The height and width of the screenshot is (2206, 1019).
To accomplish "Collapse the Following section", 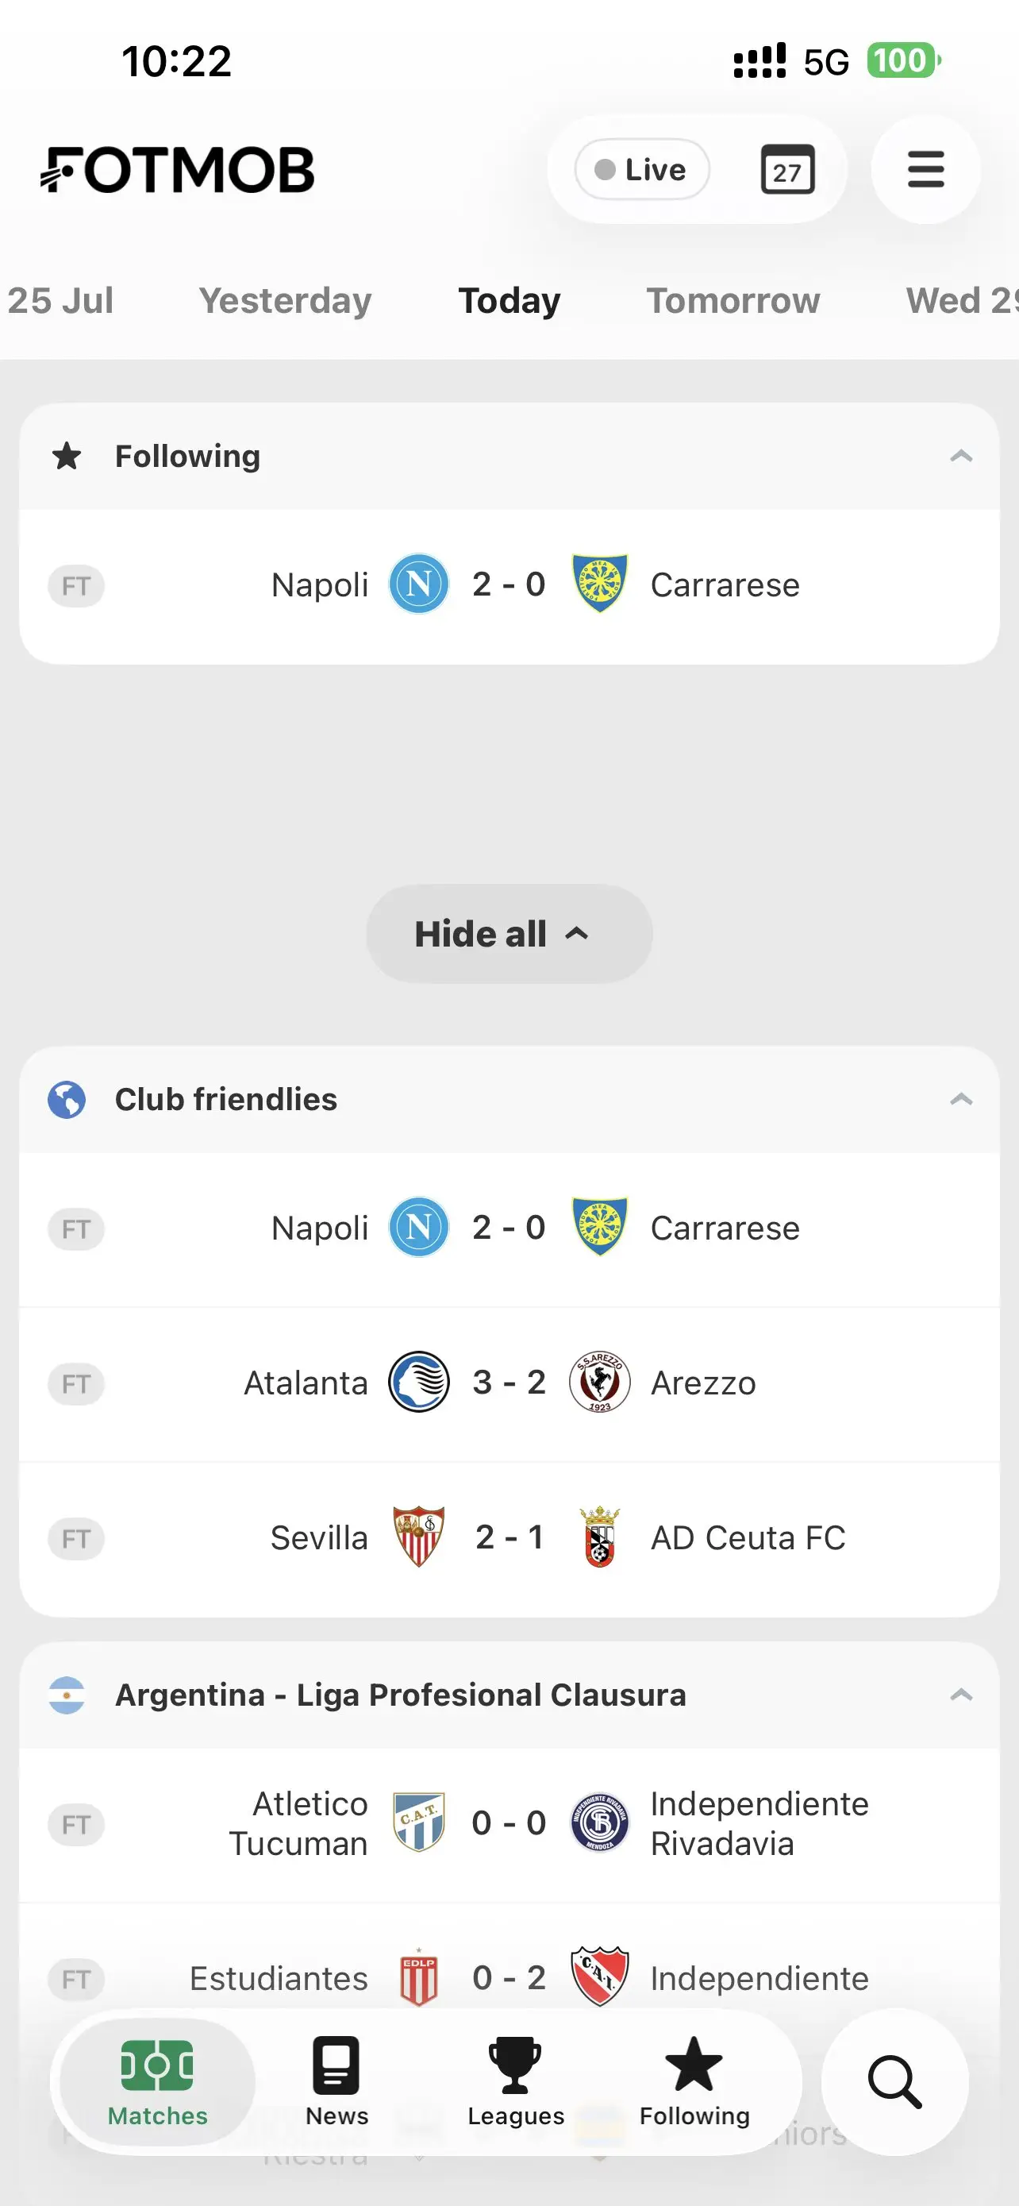I will 961,456.
